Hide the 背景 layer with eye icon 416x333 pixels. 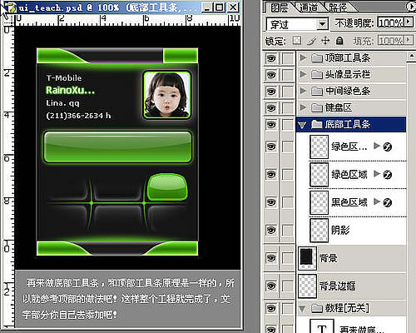271,258
